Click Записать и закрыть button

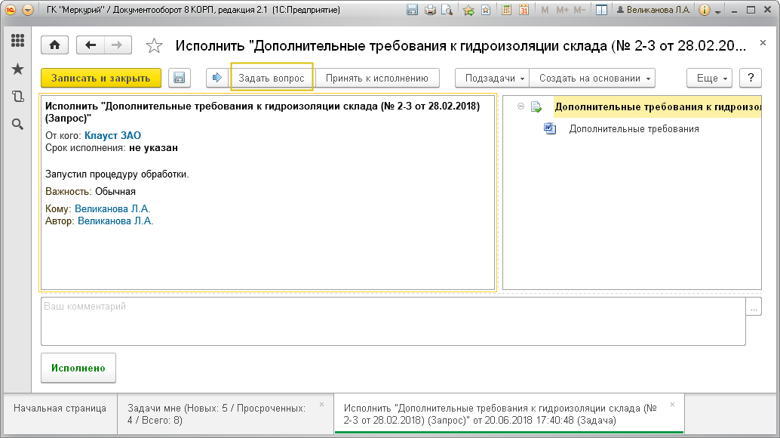pyautogui.click(x=101, y=78)
